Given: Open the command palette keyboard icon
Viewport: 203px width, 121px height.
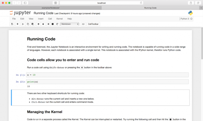Looking at the screenshot, I should [x=83, y=24].
